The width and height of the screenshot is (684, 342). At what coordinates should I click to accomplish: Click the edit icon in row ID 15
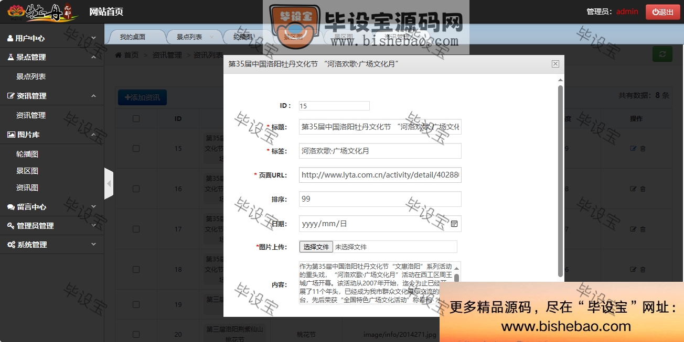pos(633,149)
